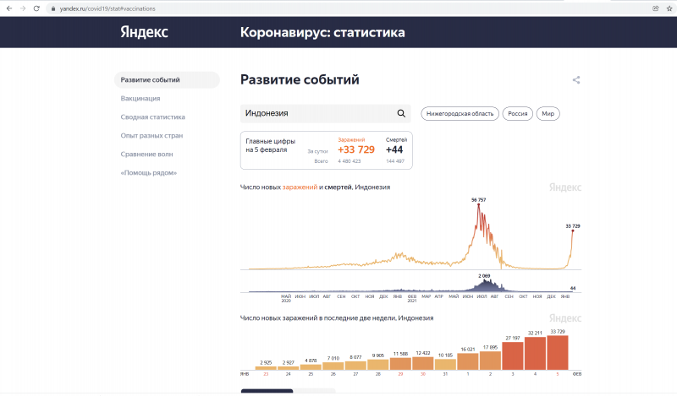This screenshot has height=396, width=677.
Task: Click the 8 077 bar for January 27
Action: tap(355, 366)
